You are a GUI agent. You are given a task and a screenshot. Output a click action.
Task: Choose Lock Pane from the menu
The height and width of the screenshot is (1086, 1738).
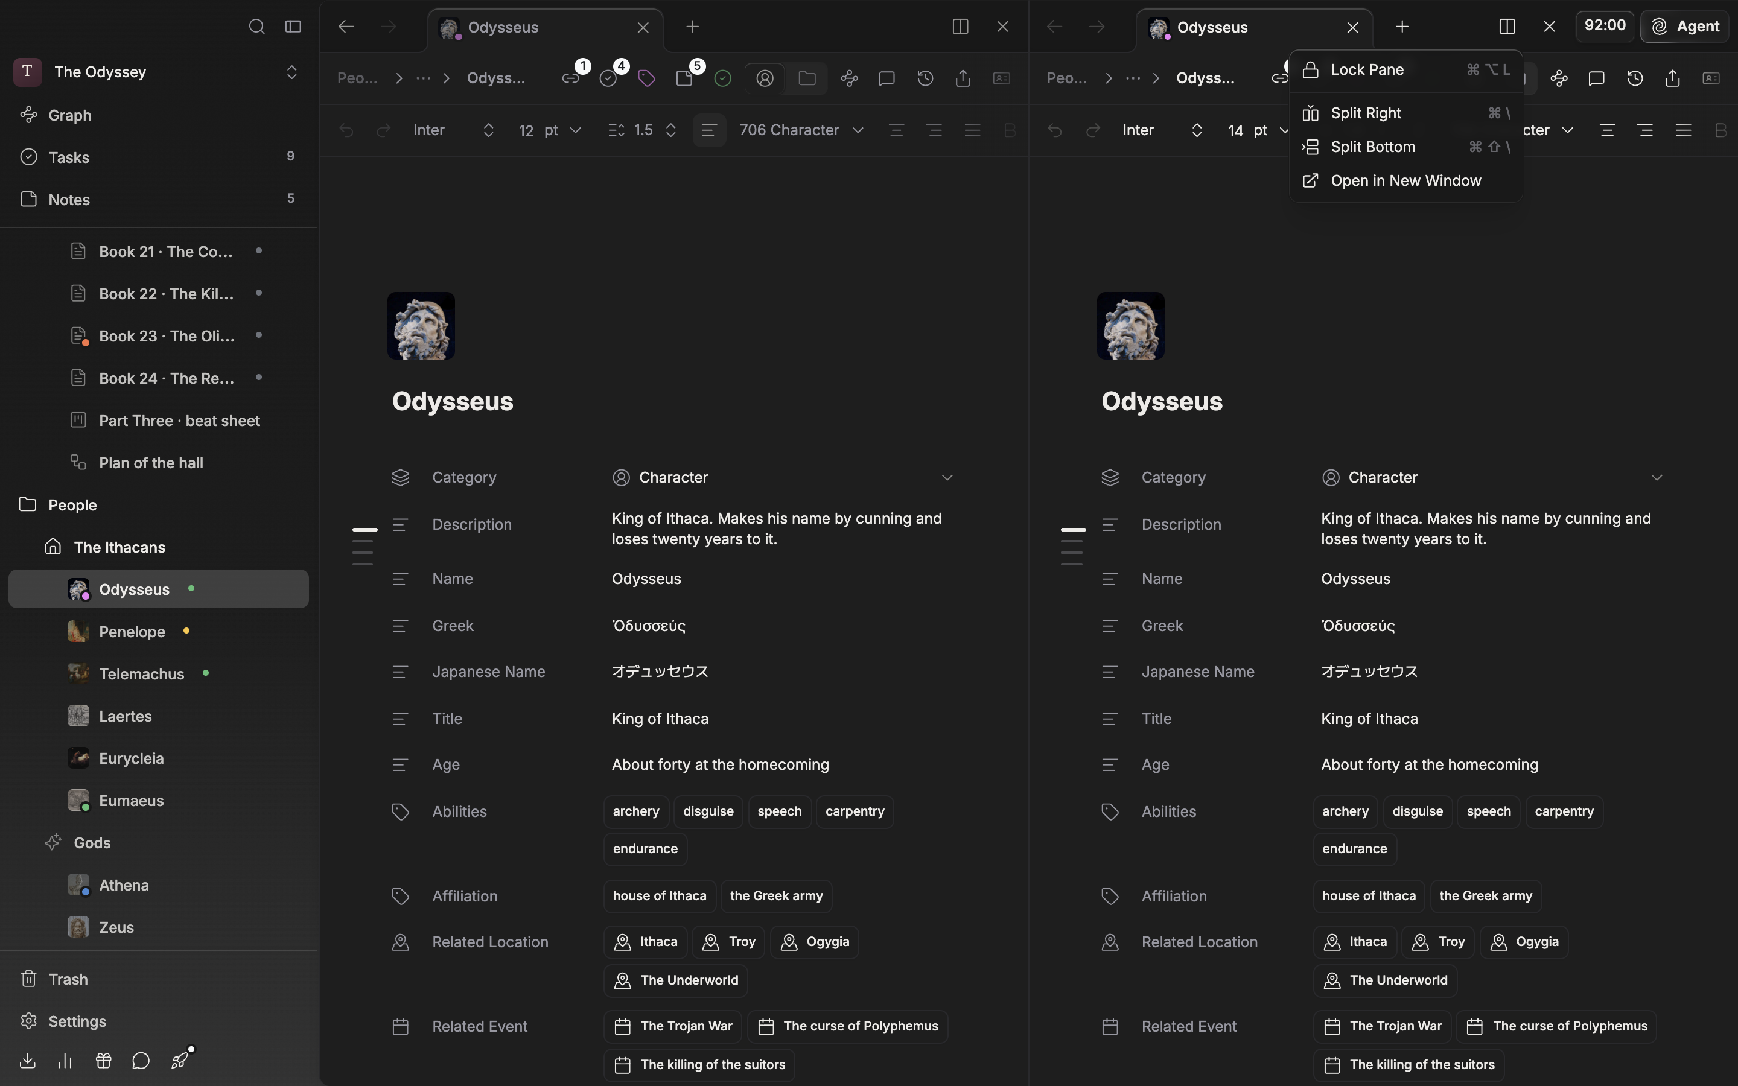1406,69
